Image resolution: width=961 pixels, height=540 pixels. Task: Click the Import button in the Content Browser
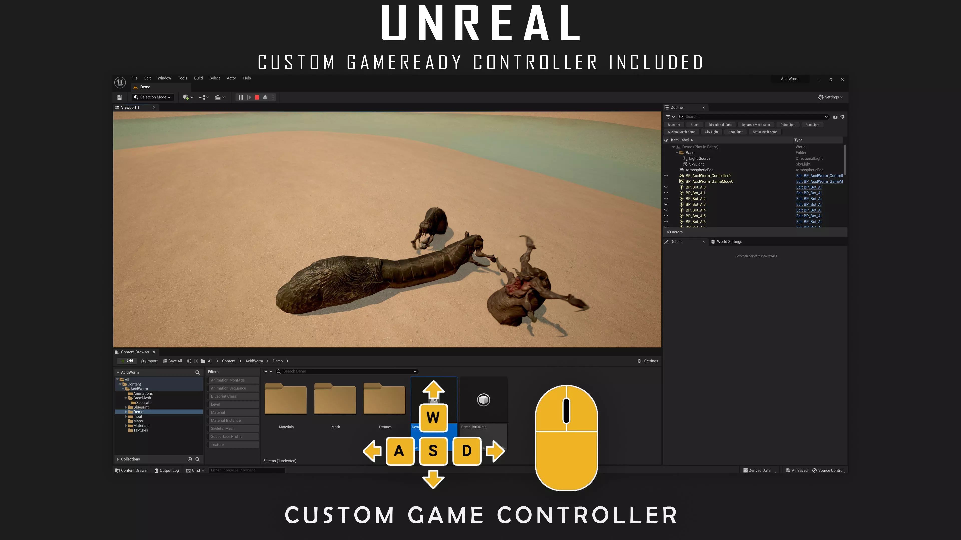point(149,361)
